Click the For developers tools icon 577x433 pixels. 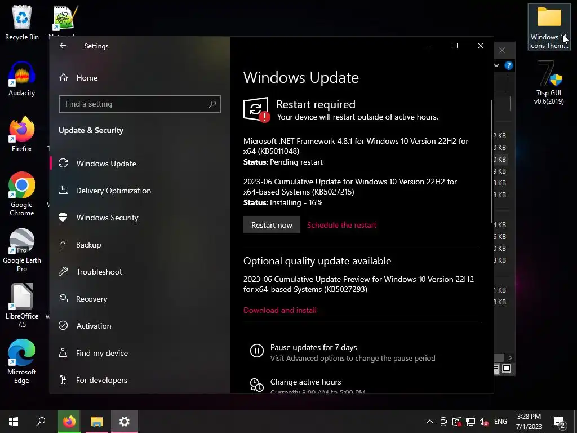pos(63,379)
